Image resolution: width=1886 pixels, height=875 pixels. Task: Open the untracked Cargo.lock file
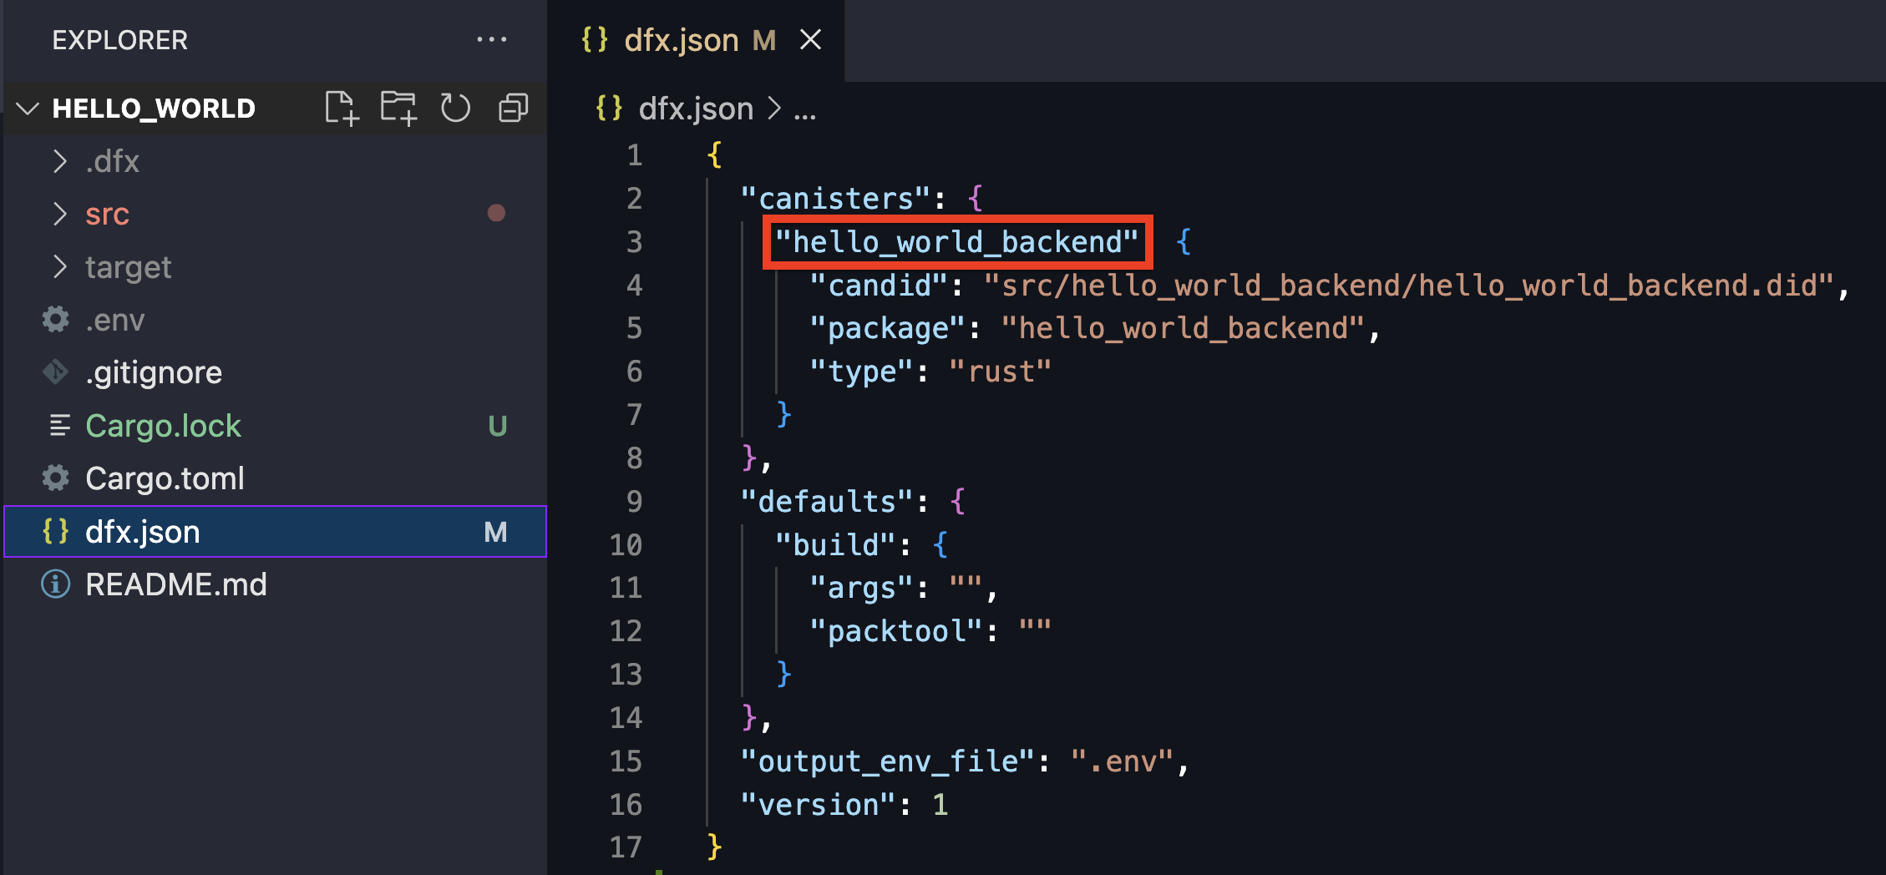(x=164, y=425)
